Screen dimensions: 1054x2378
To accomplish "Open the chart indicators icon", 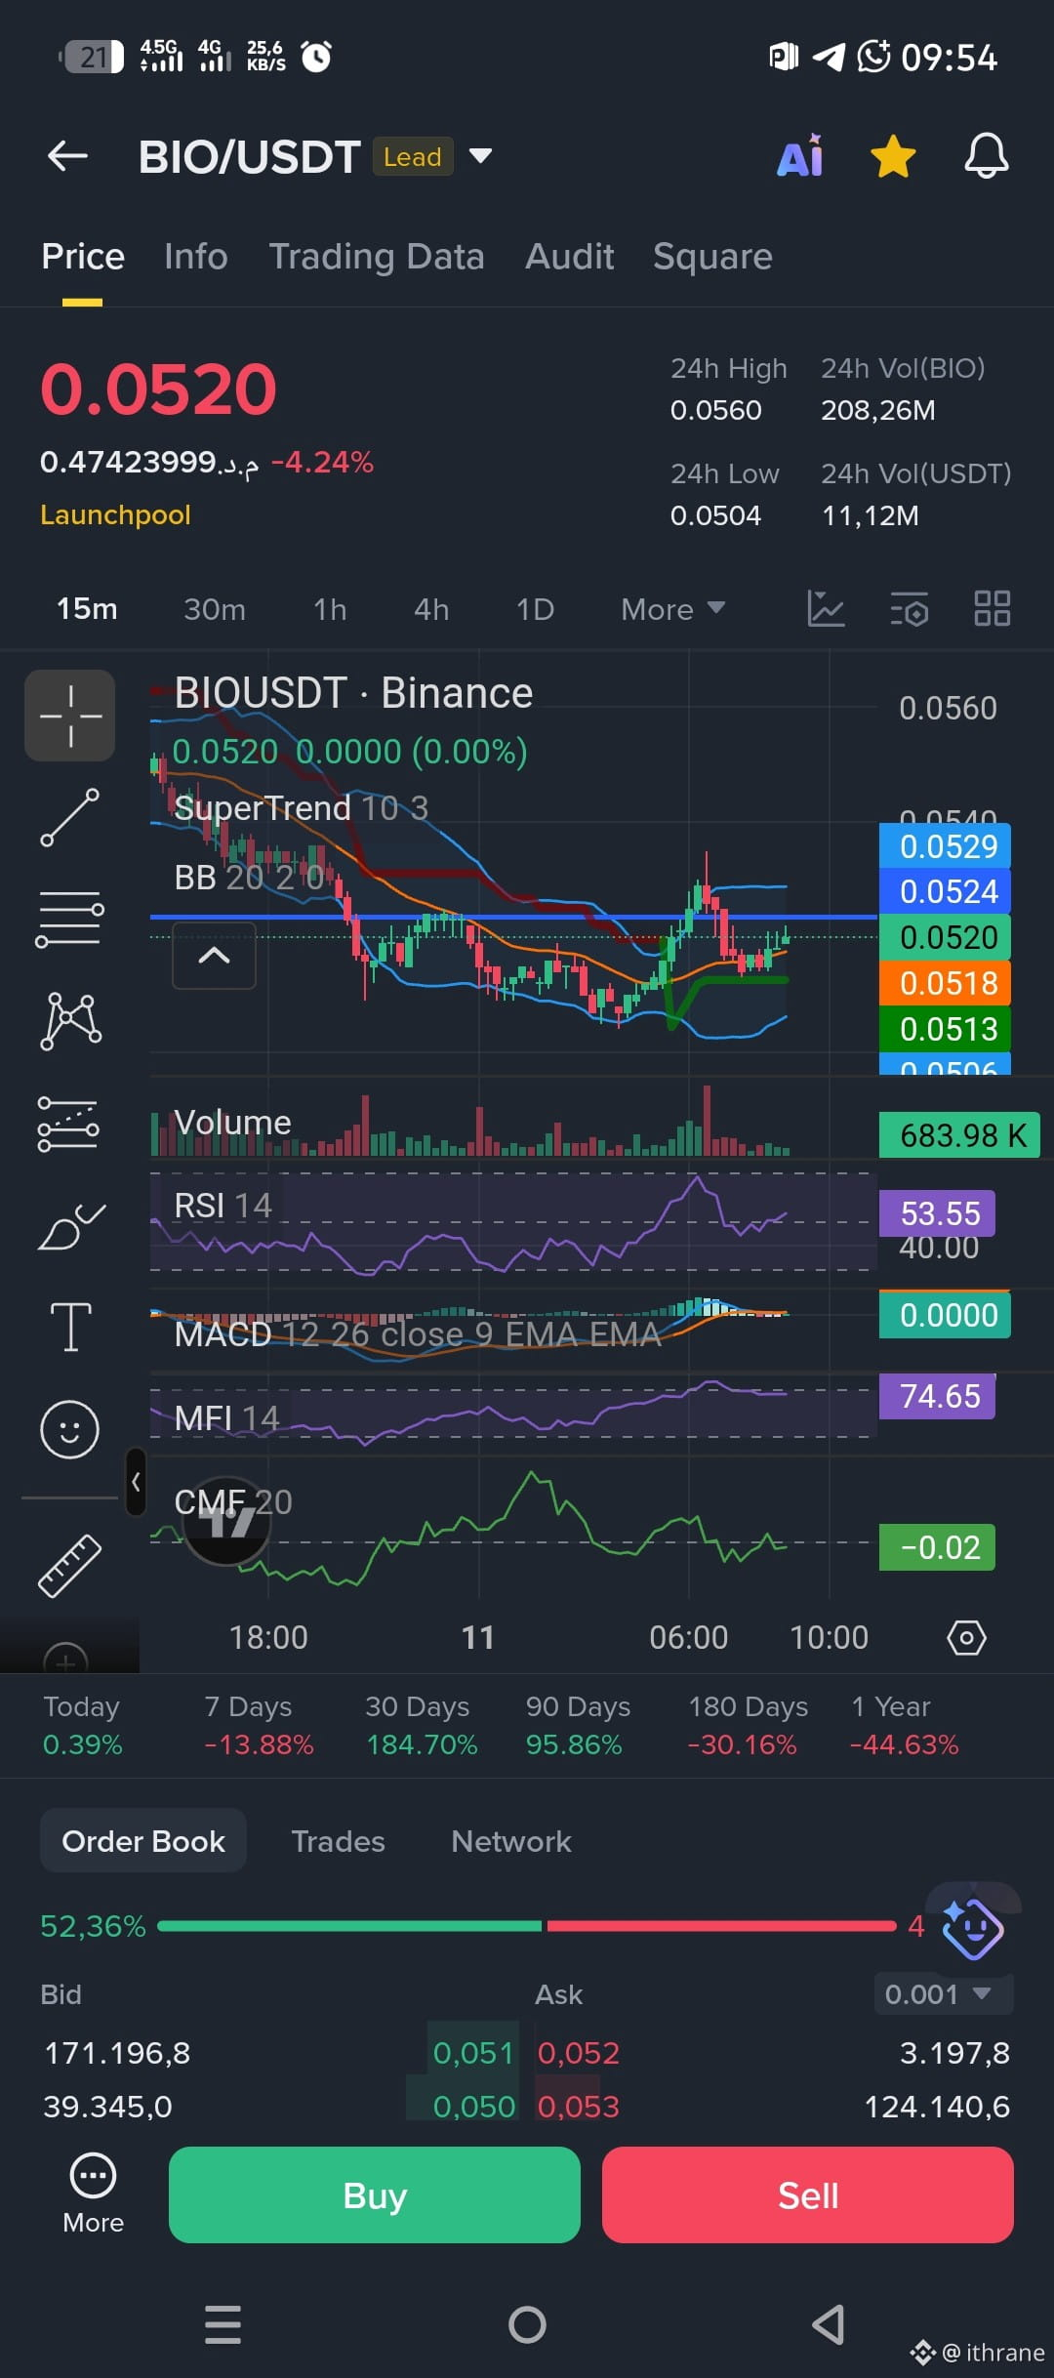I will point(826,608).
